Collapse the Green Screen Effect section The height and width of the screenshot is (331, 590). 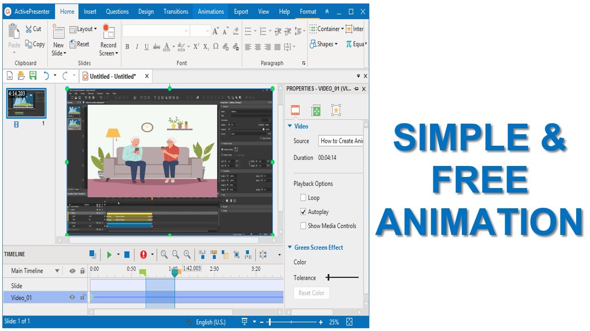point(290,247)
